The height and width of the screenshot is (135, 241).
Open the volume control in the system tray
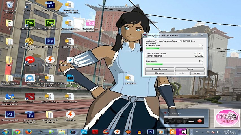point(218,132)
